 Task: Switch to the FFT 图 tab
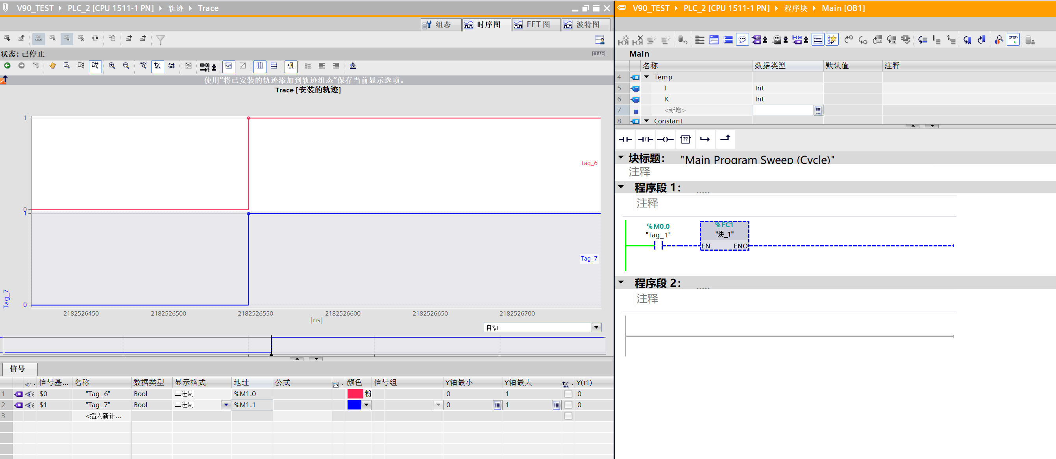pos(536,25)
